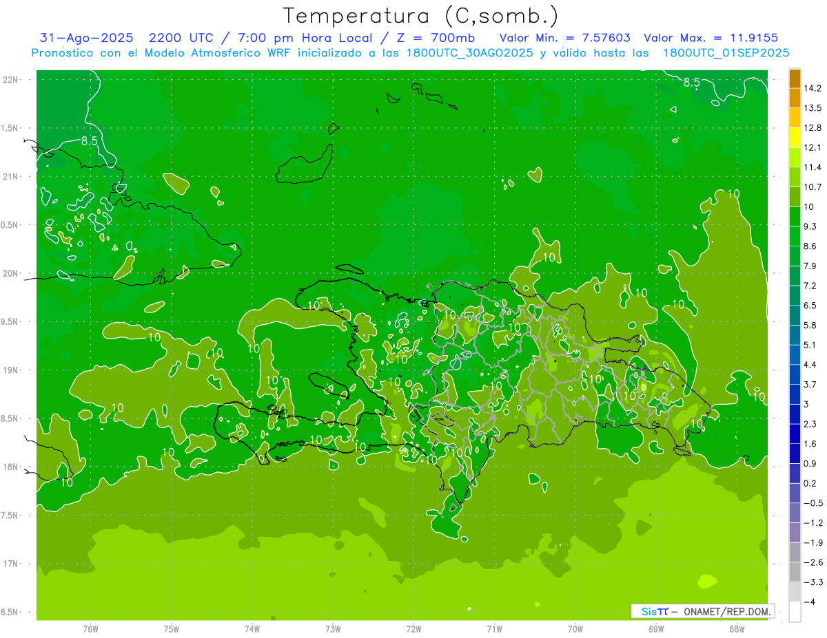This screenshot has width=827, height=638.
Task: Click the "70W" longitude axis label
Action: coord(575,629)
